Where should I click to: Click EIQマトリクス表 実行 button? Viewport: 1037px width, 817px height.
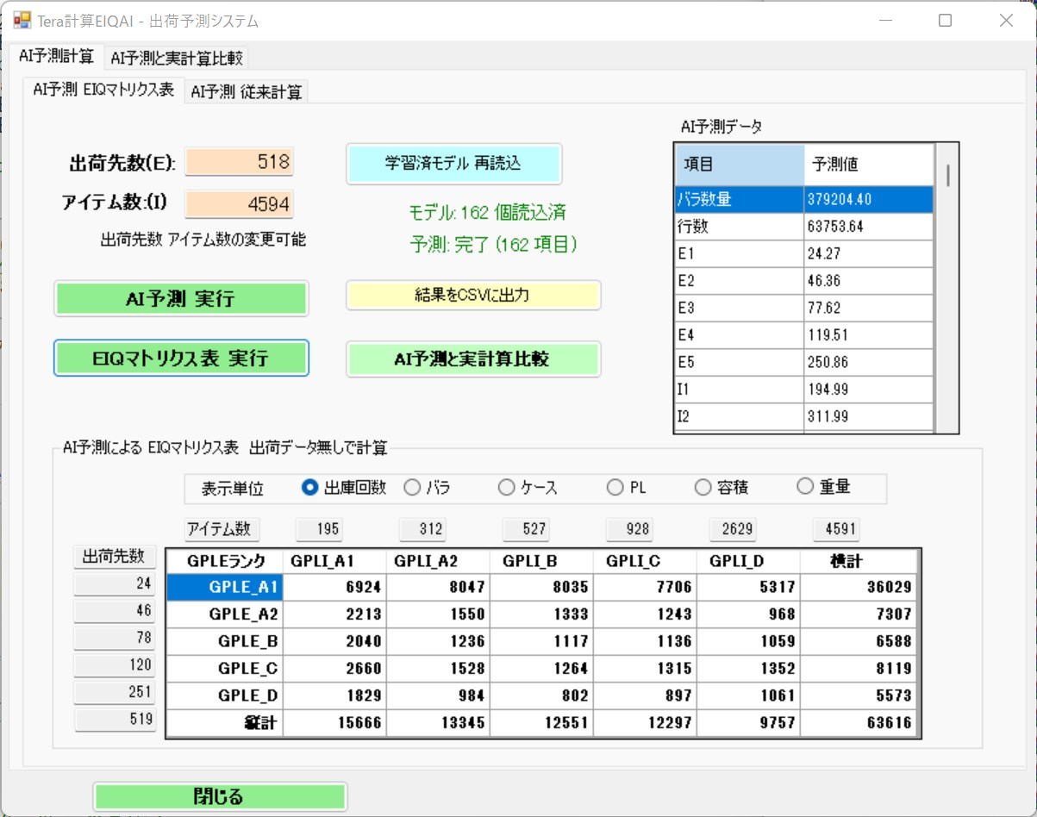pos(181,358)
